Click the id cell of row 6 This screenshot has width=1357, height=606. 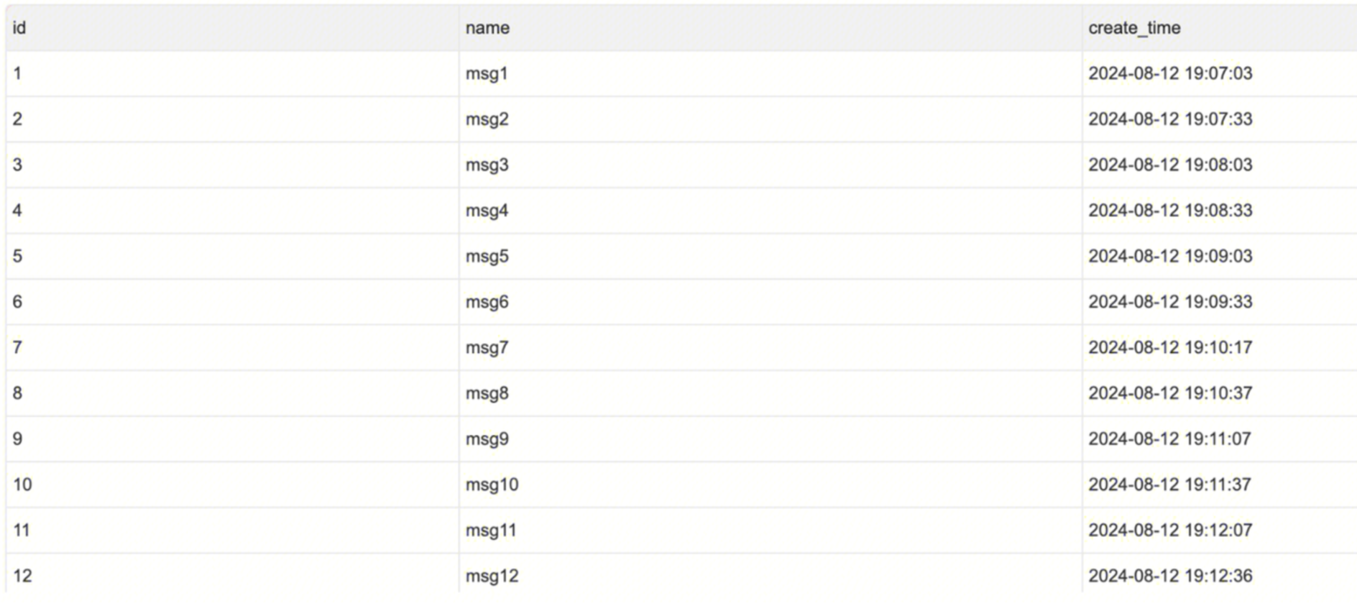tap(17, 302)
